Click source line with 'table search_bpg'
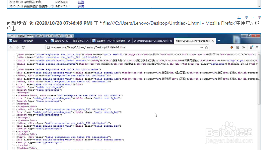The width and height of the screenshot is (268, 150). [x=69, y=126]
